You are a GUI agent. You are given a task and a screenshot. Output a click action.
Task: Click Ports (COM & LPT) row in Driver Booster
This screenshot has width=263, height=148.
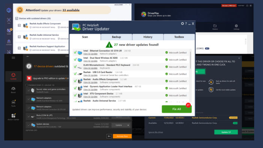pyautogui.click(x=79, y=116)
